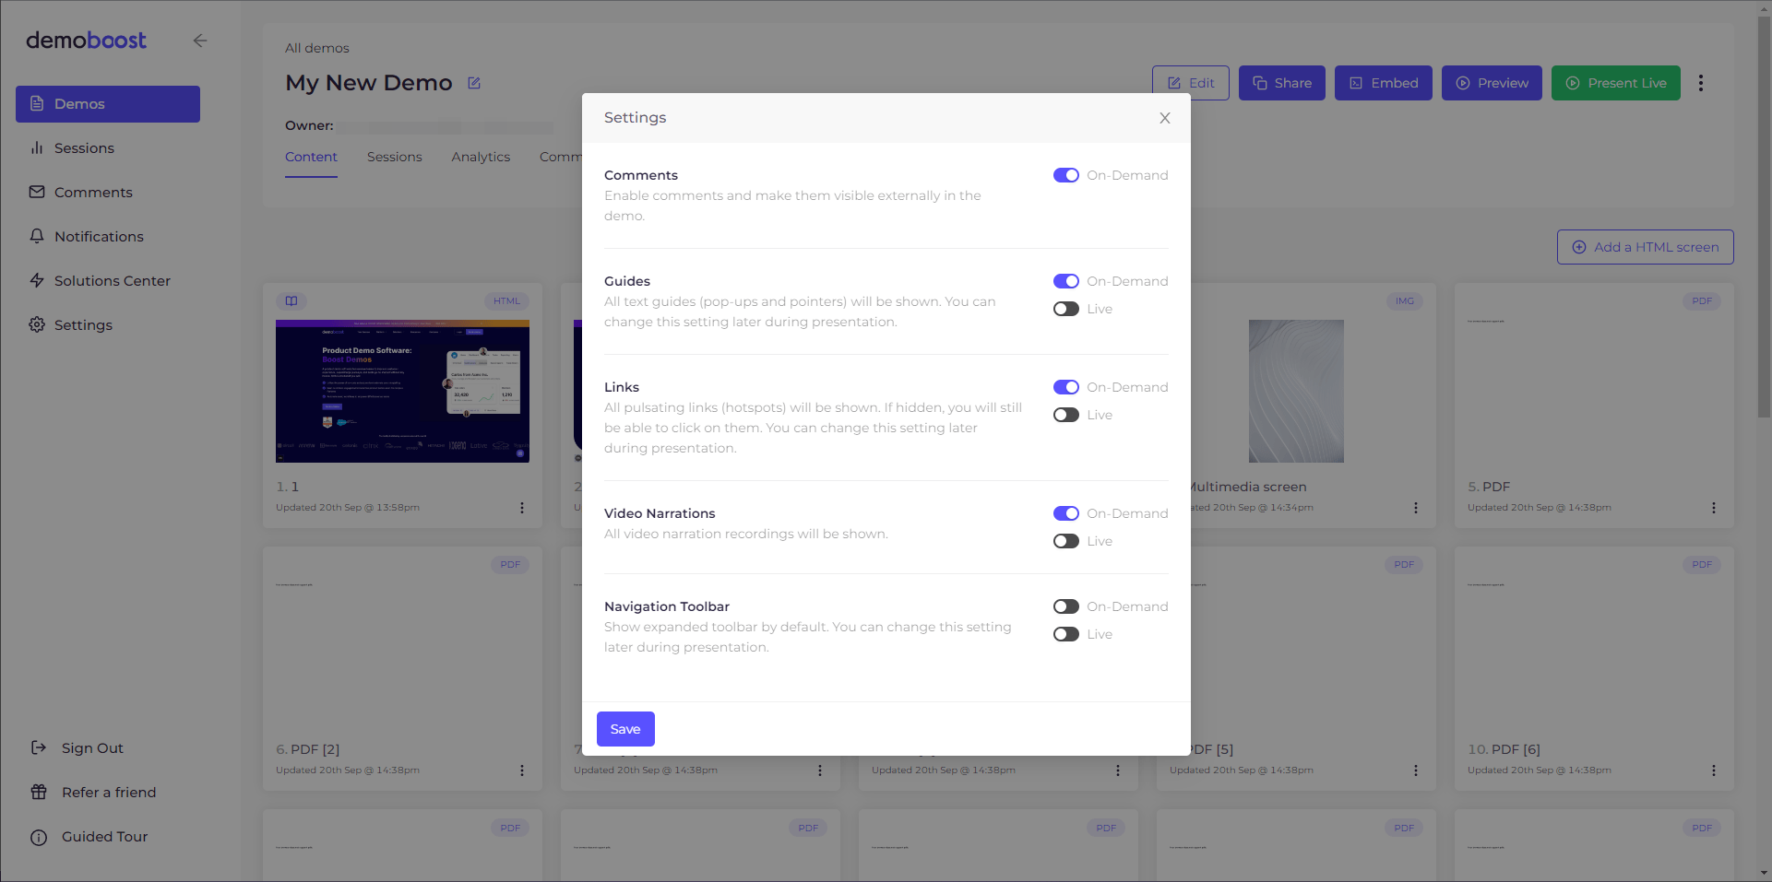Toggle Comments On-Demand switch off
This screenshot has width=1772, height=882.
(1066, 175)
